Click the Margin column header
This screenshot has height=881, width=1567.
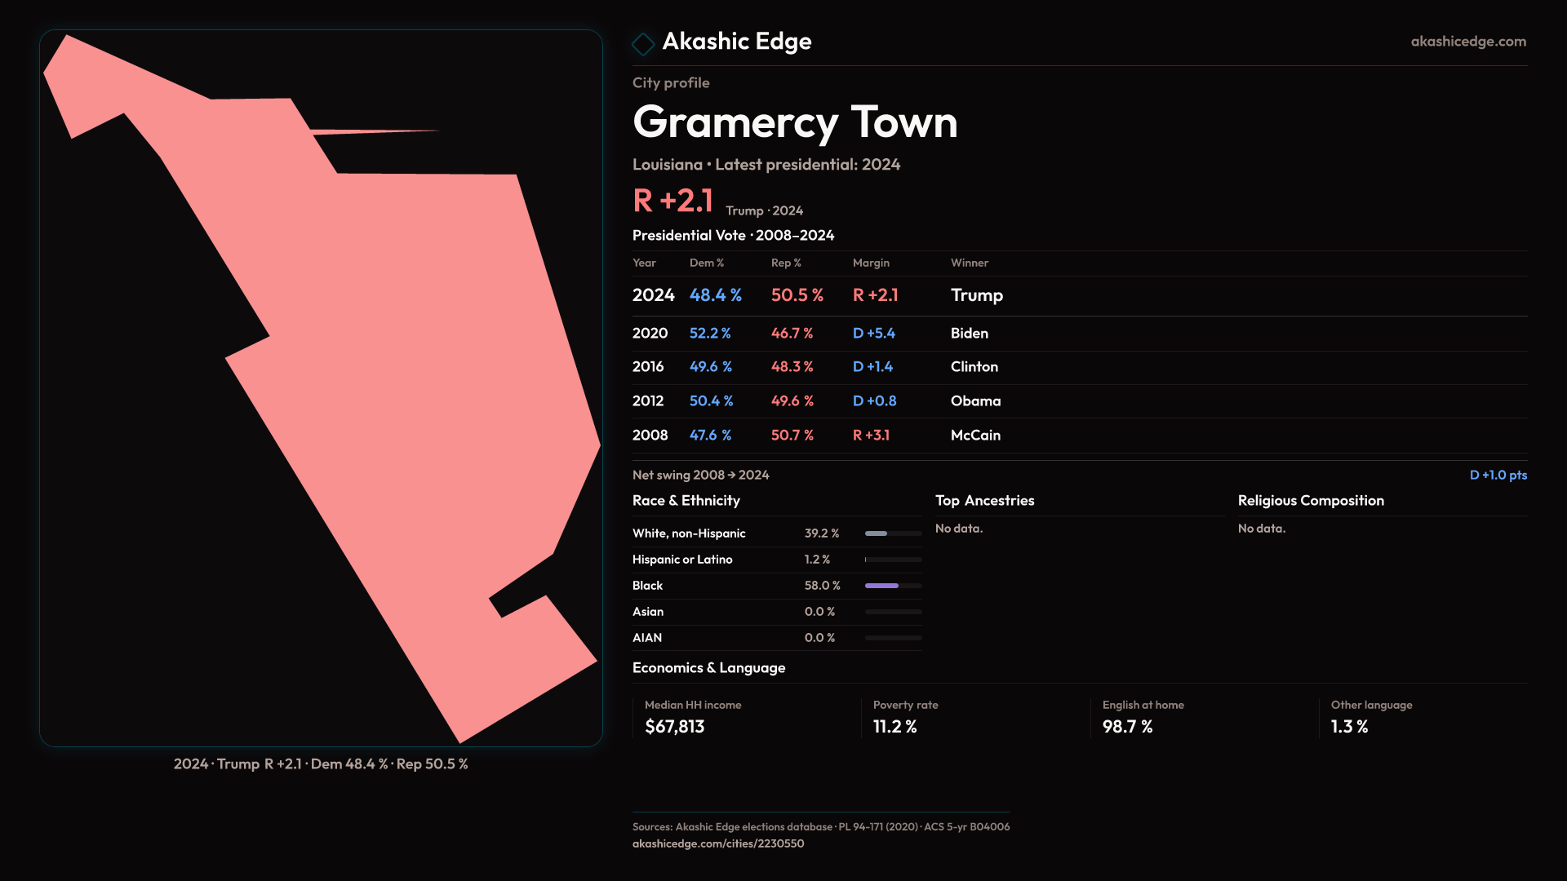click(871, 263)
